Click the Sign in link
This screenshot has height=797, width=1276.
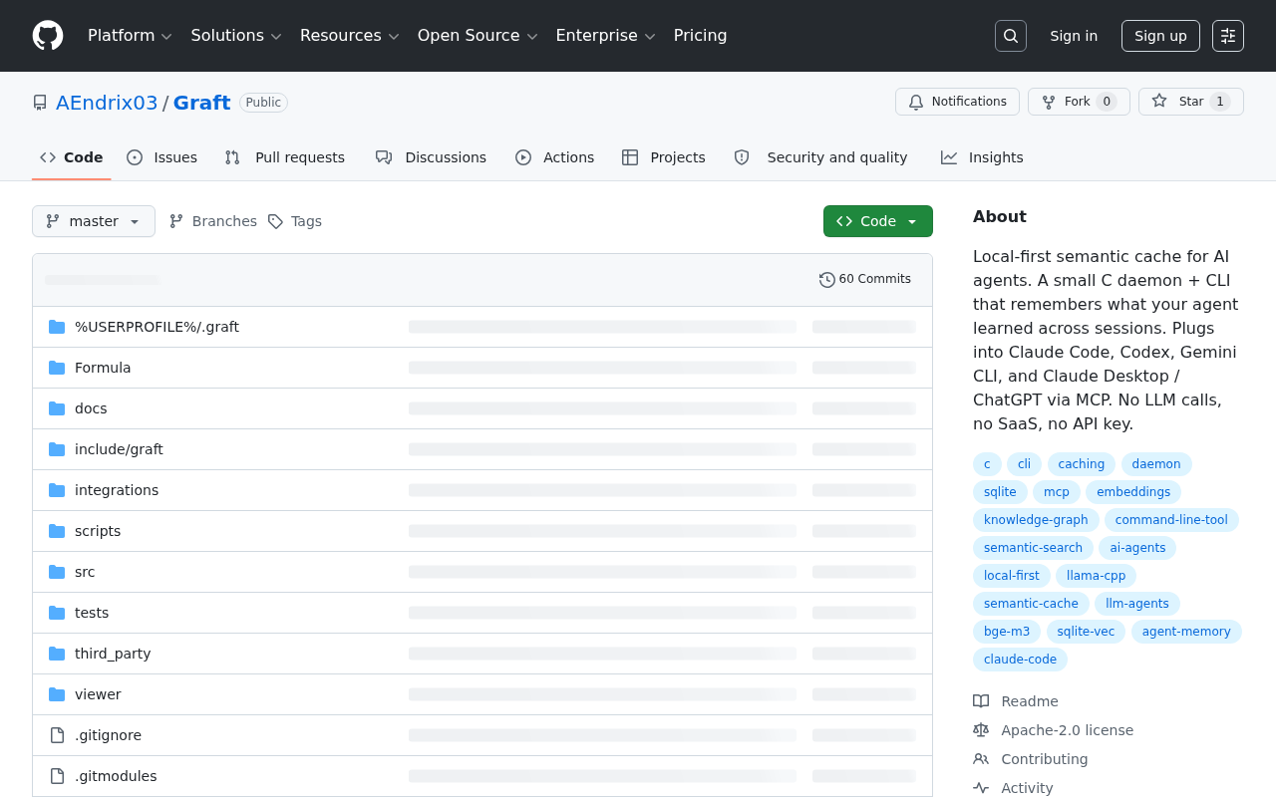coord(1074,36)
